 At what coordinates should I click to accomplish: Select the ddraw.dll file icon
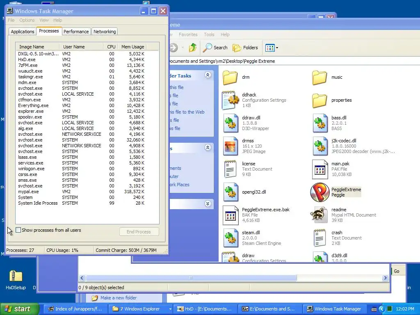pyautogui.click(x=231, y=123)
